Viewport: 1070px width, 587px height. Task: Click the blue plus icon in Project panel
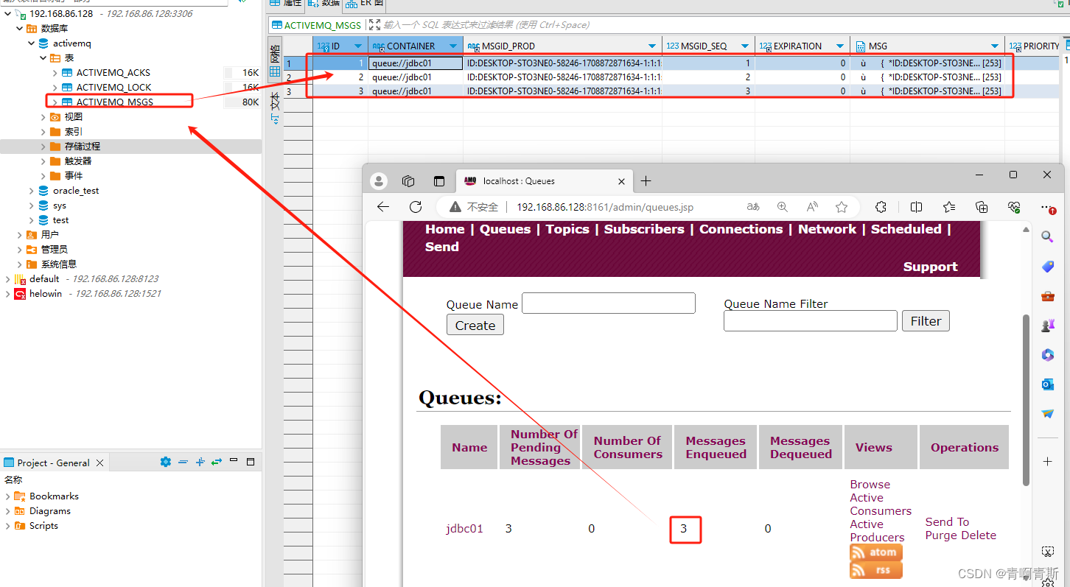pyautogui.click(x=200, y=462)
